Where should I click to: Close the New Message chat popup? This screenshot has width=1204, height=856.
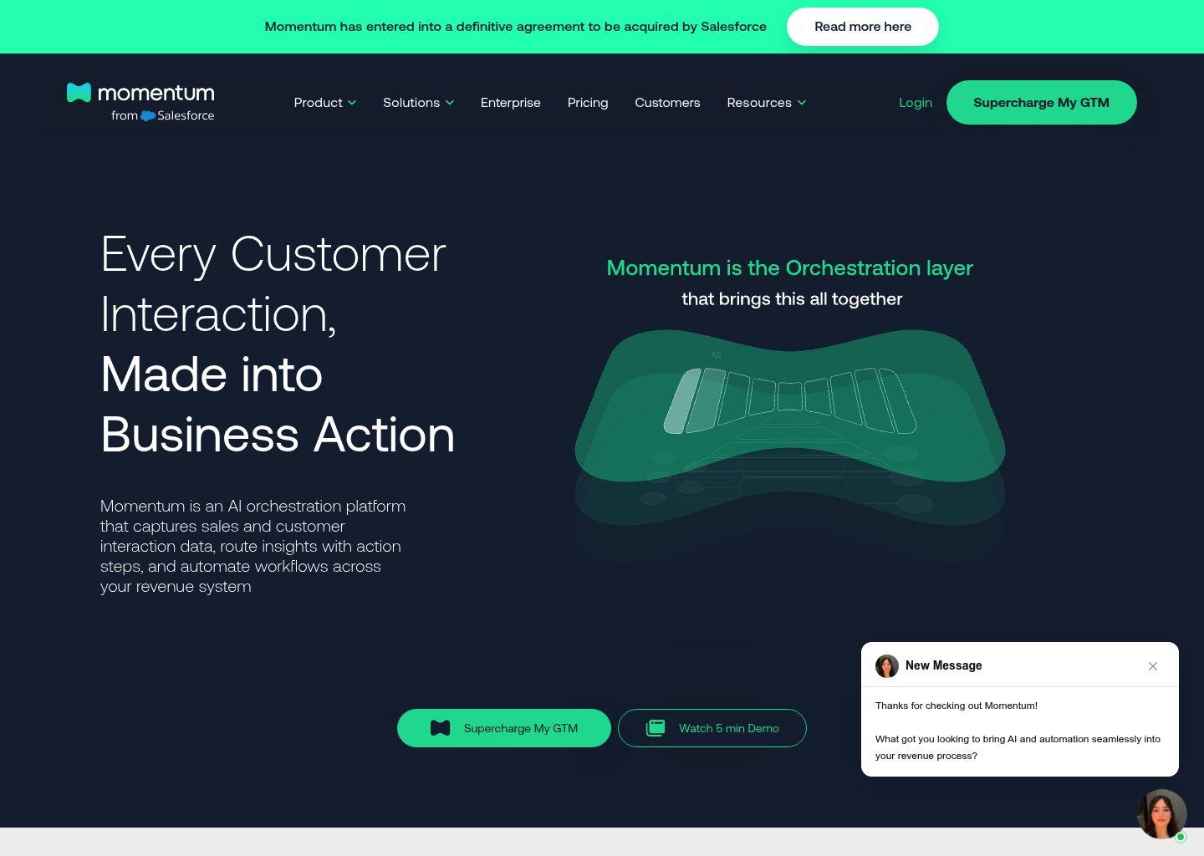[1153, 666]
